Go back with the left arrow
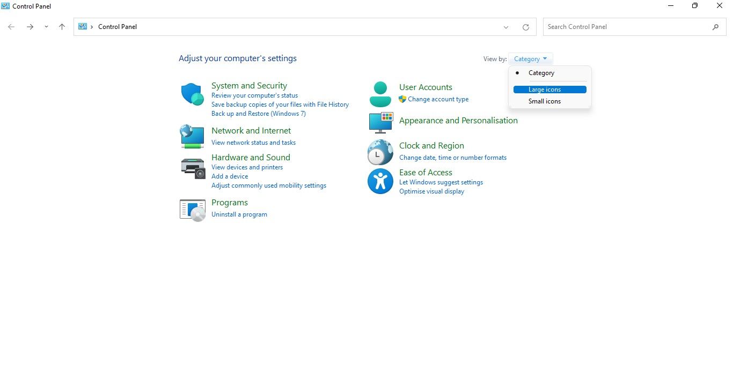Image resolution: width=733 pixels, height=379 pixels. (11, 27)
